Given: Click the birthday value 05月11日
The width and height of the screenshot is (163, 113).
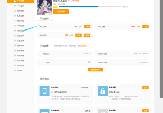Looking at the screenshot, I should [x=87, y=53].
